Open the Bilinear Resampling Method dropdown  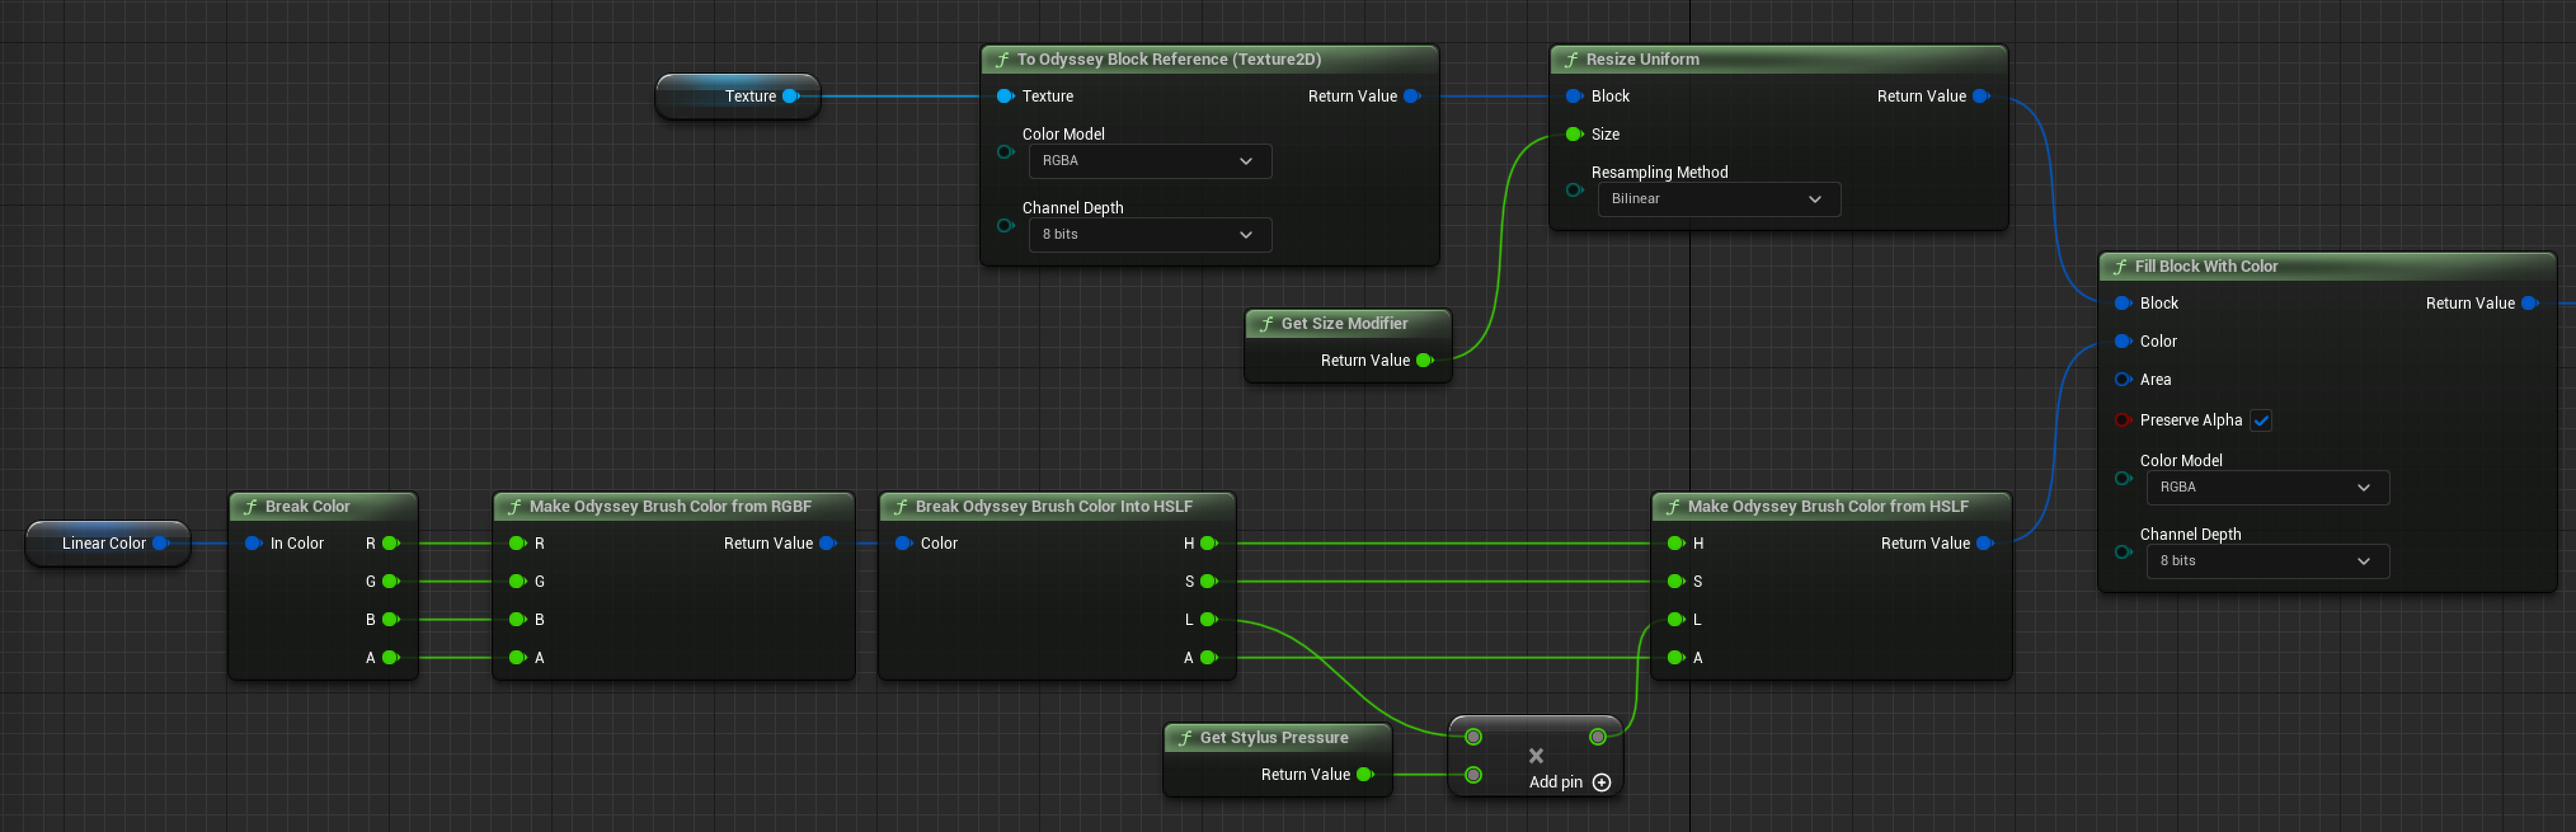[1718, 199]
